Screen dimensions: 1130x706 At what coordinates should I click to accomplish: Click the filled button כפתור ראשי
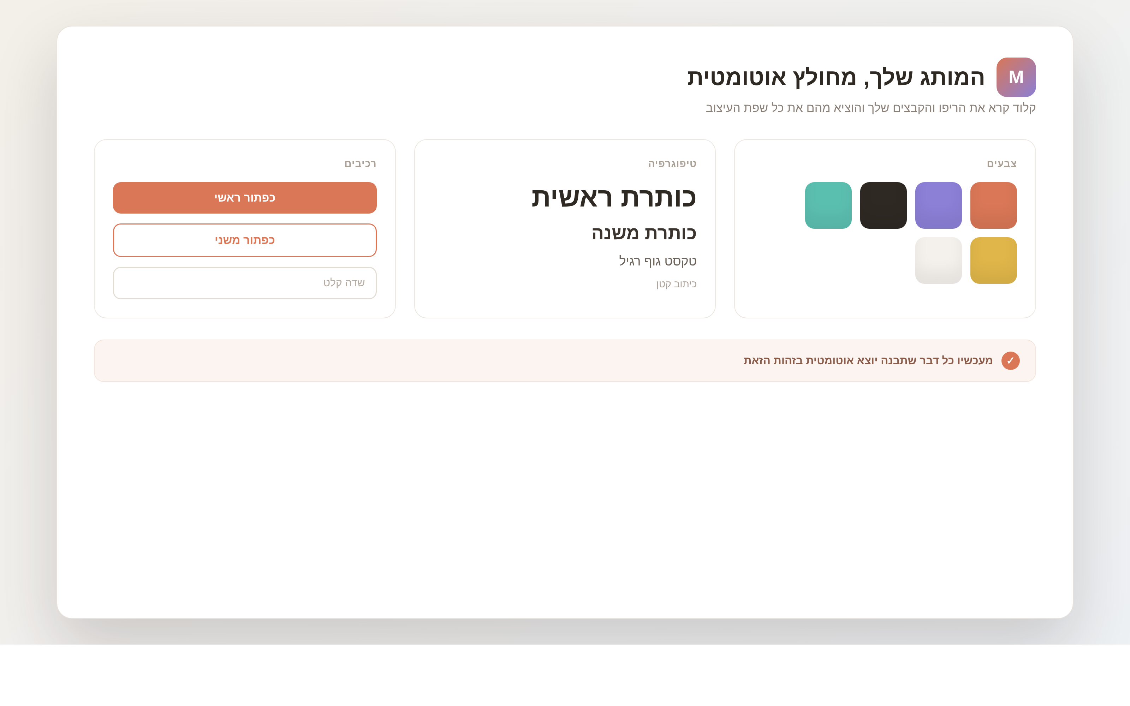(245, 198)
